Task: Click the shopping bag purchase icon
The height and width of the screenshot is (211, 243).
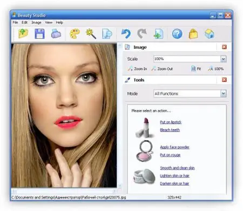Action: [193, 34]
